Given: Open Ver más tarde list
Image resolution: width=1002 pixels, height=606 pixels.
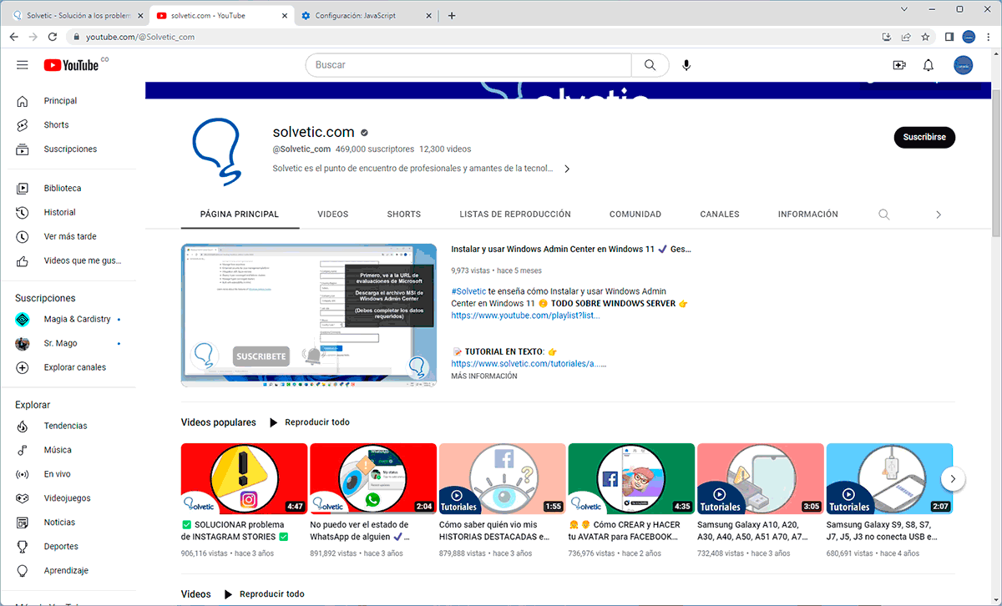Looking at the screenshot, I should [x=68, y=237].
